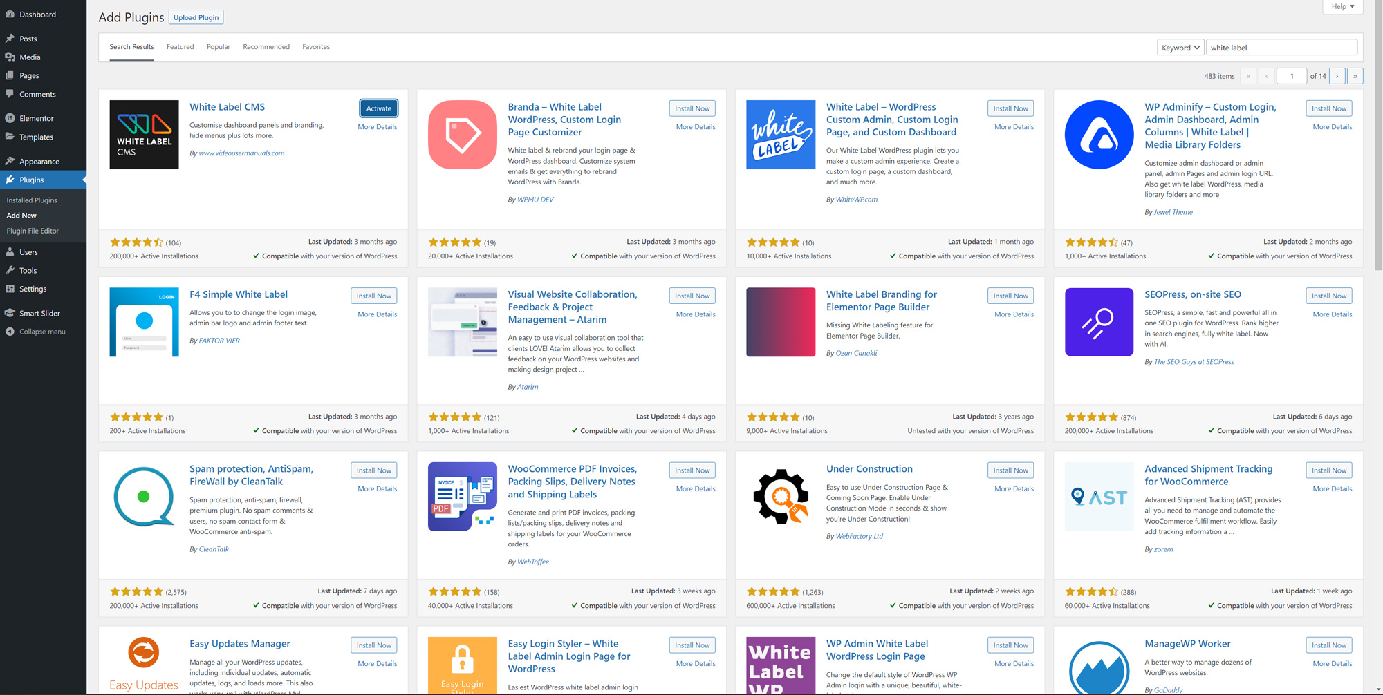Click the plugin search field with white label
1383x695 pixels.
1281,48
